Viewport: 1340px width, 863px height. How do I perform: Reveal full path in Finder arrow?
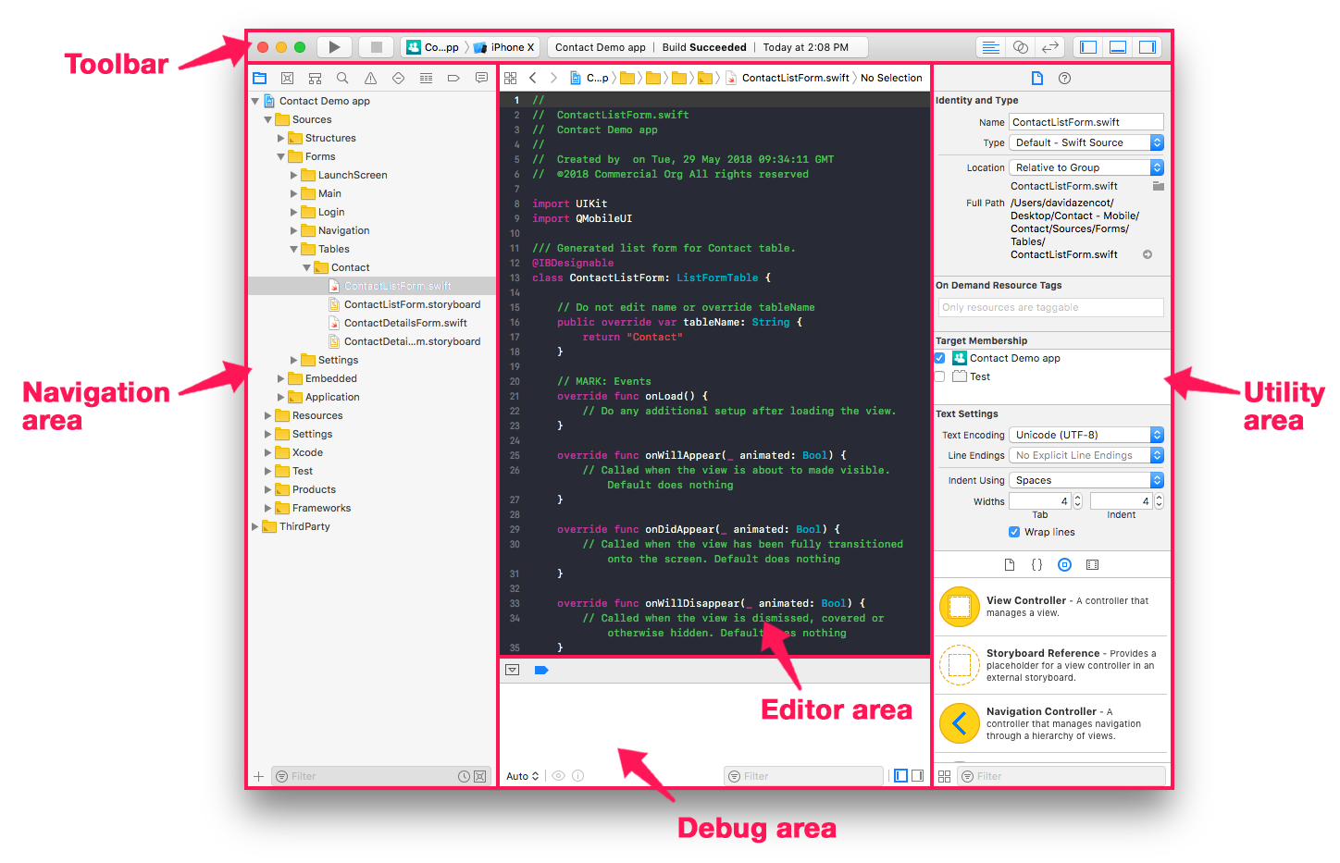click(1148, 254)
